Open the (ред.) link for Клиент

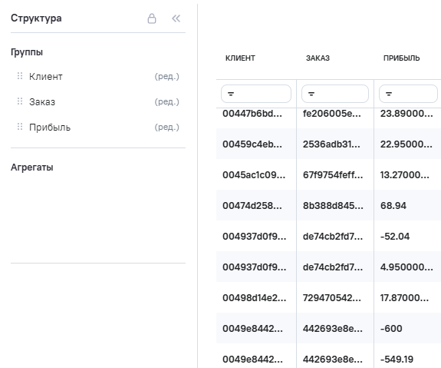[x=166, y=76]
